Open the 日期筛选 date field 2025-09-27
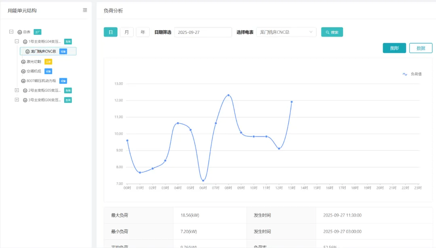The image size is (436, 248). pyautogui.click(x=203, y=32)
